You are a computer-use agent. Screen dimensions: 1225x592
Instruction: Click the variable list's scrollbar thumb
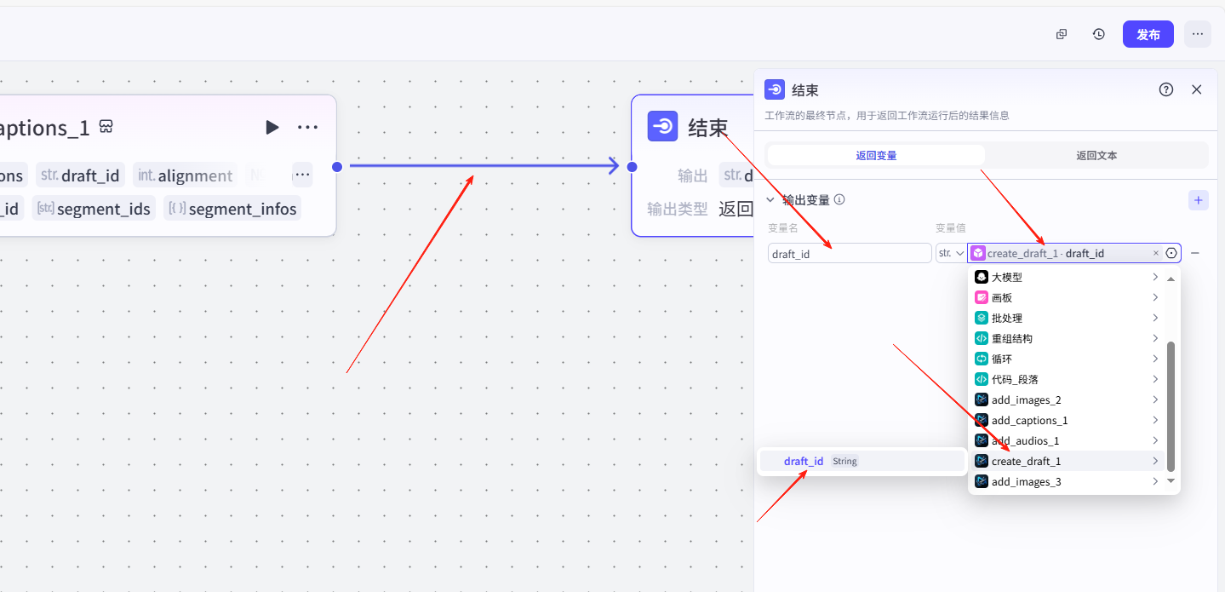[1171, 405]
